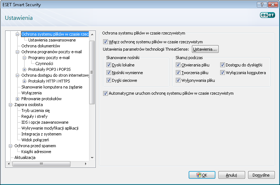Screen dimensions: 280x185
Task: Click the tree's horizontal scrollbar thumb
Action: (x=41, y=164)
